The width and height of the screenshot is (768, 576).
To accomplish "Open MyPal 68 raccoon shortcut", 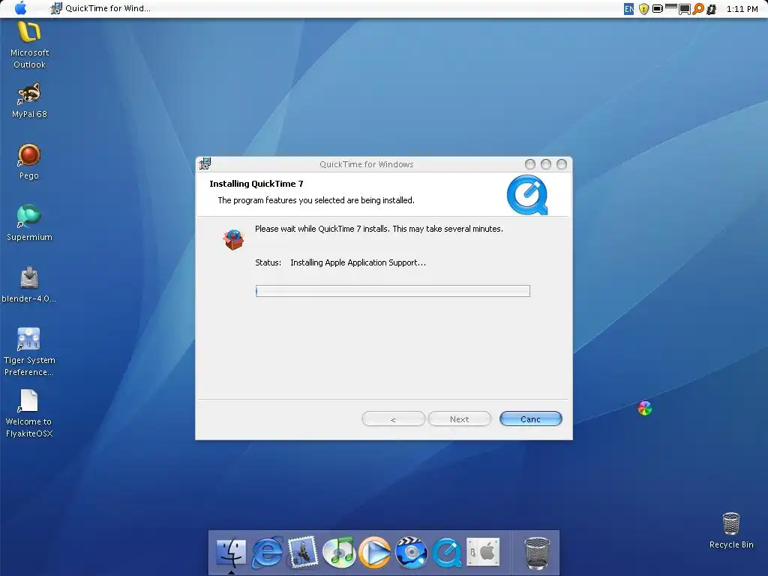I will point(29,101).
